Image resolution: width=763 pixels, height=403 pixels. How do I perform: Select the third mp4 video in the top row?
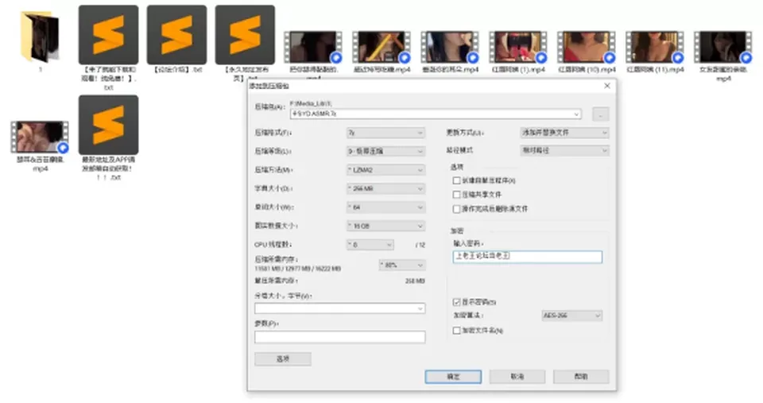(x=450, y=47)
